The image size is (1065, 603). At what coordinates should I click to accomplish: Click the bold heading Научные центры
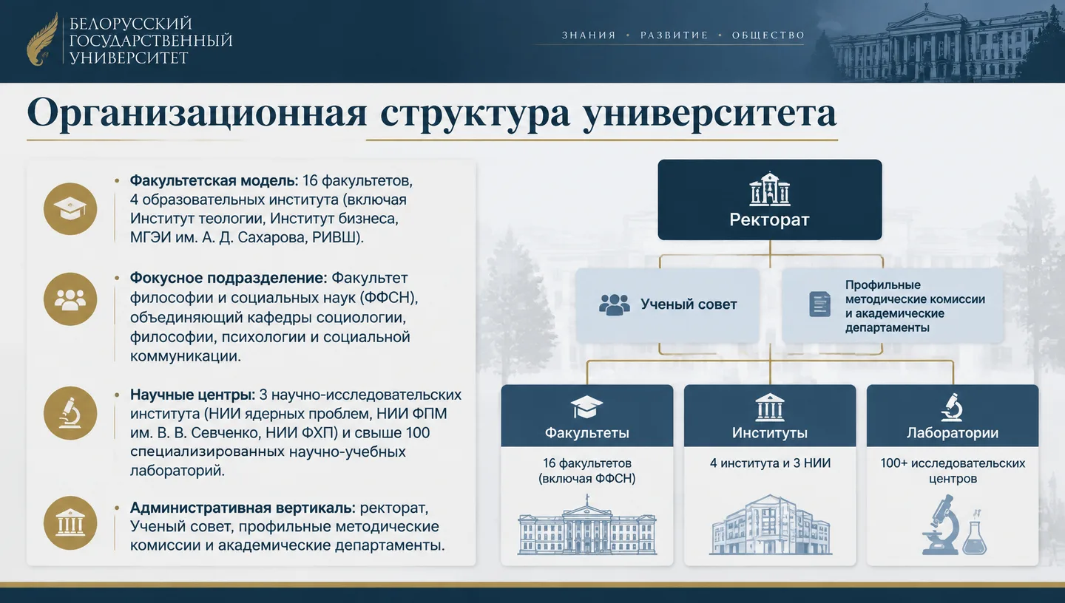coord(193,395)
